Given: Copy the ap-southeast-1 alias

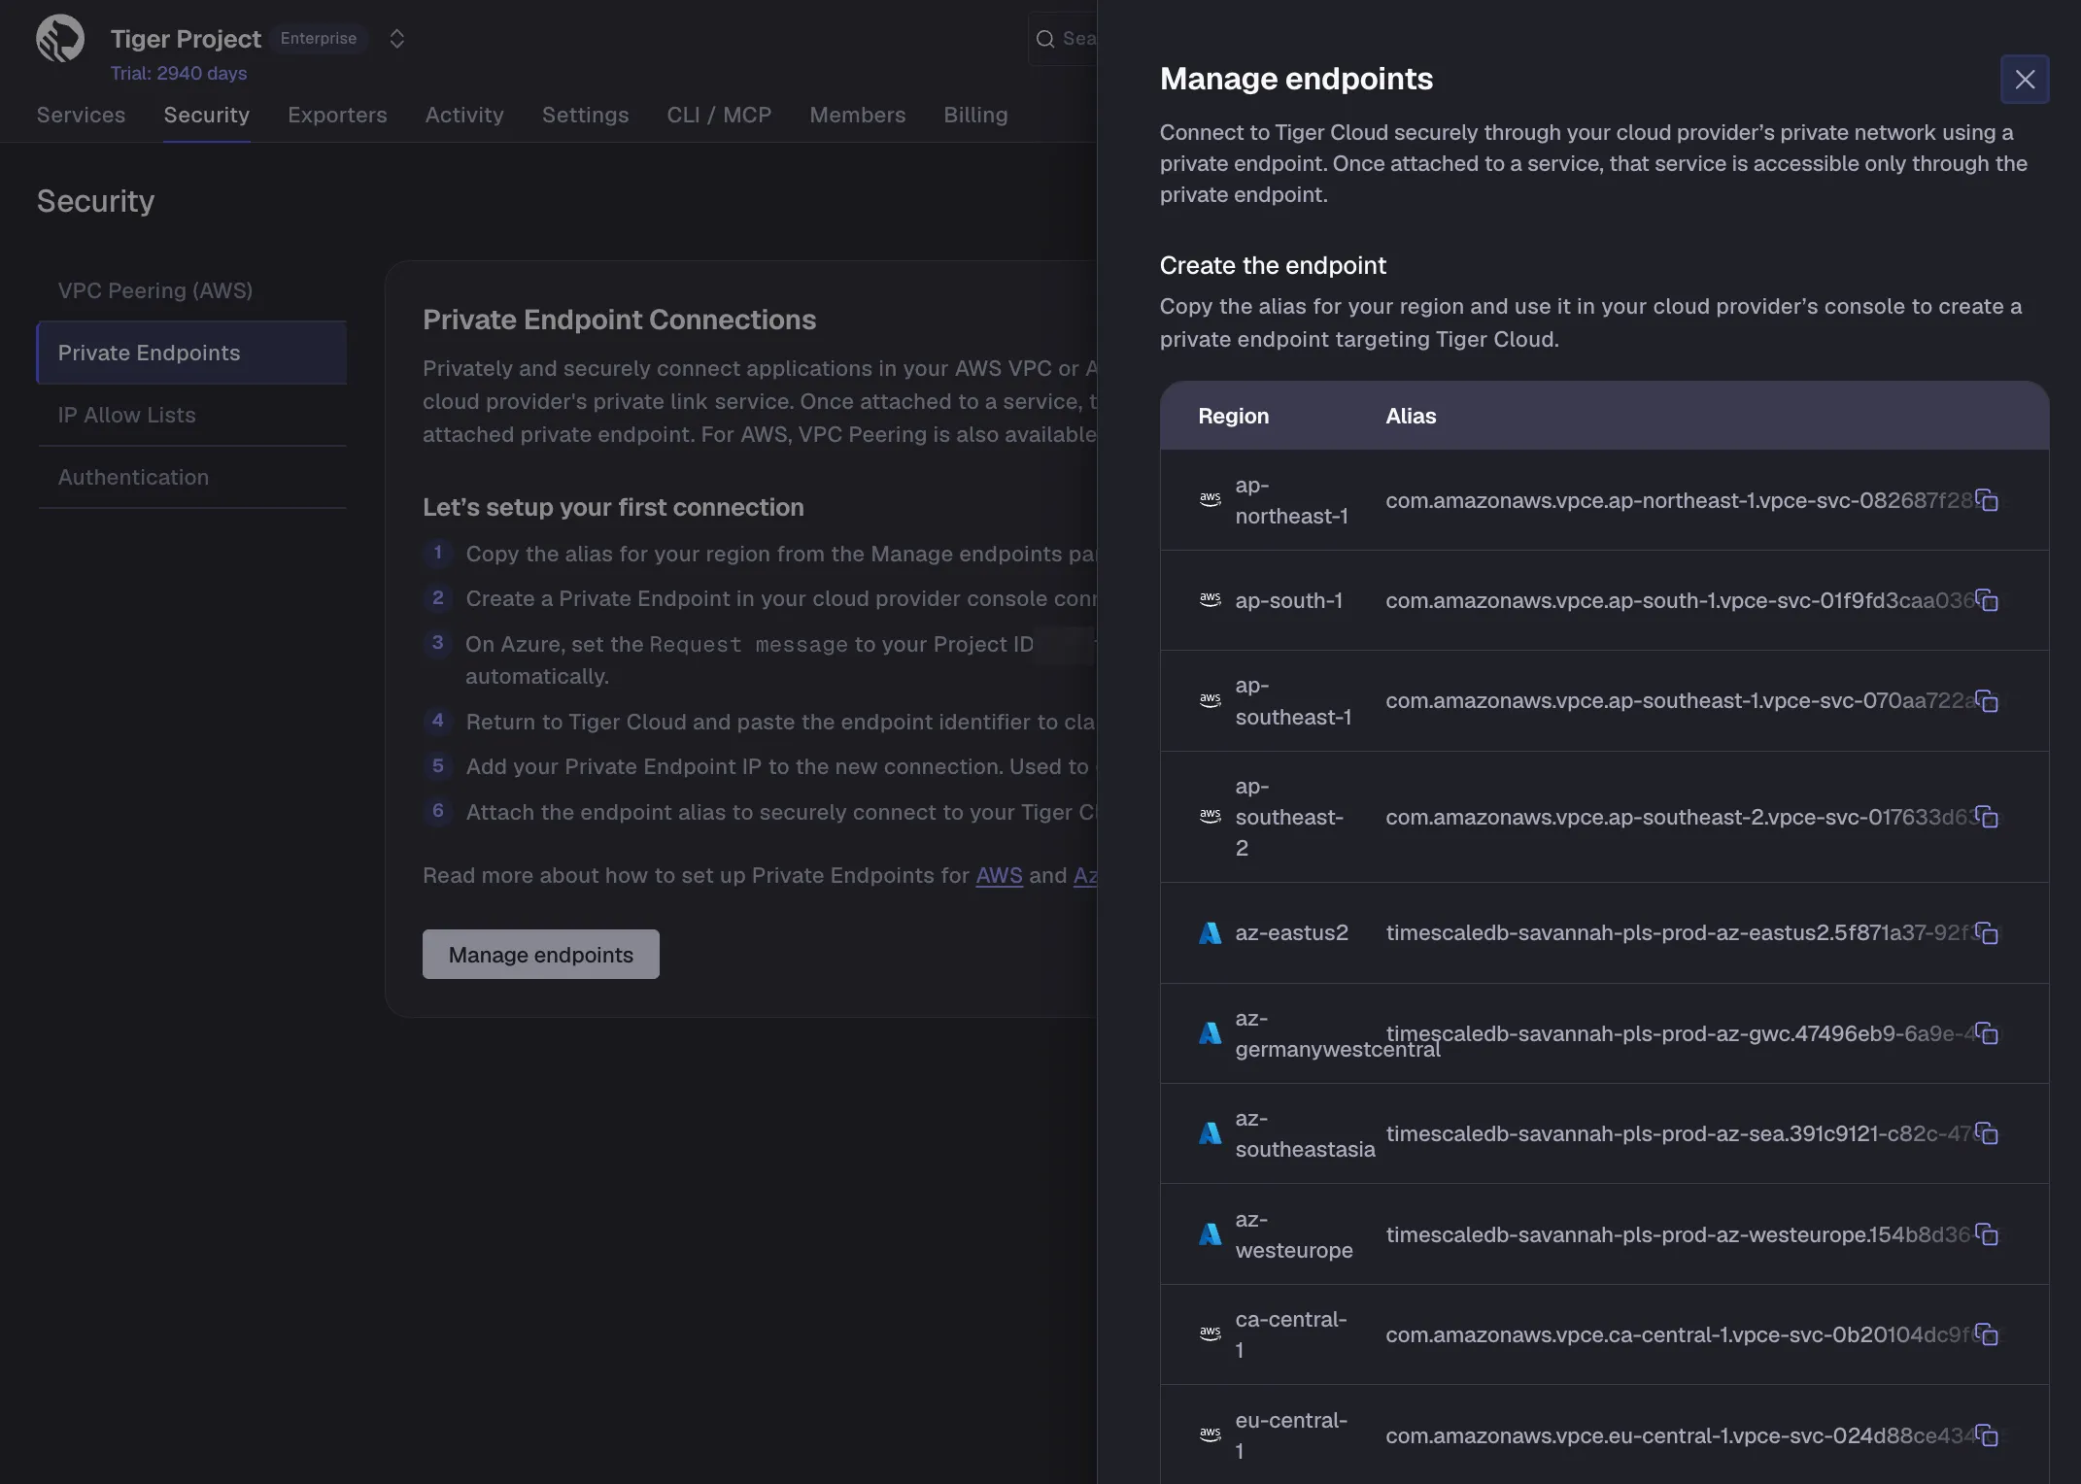Looking at the screenshot, I should (1987, 700).
